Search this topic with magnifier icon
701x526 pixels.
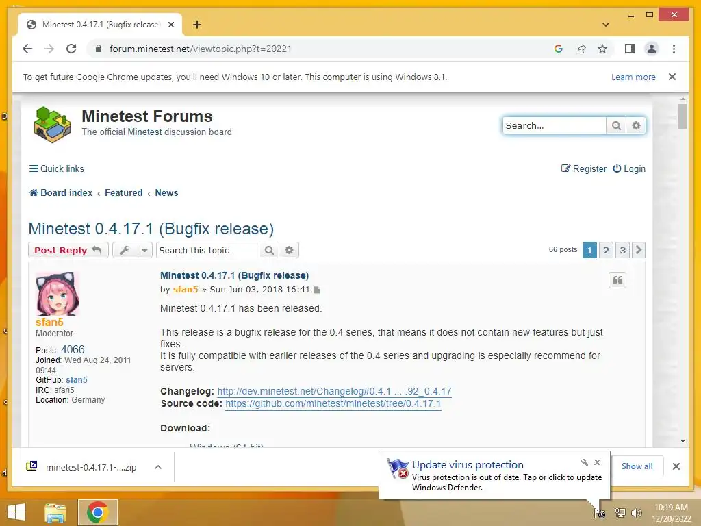click(x=268, y=250)
